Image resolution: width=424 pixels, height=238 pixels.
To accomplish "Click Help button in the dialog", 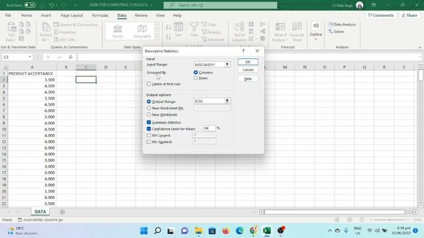I will [248, 79].
